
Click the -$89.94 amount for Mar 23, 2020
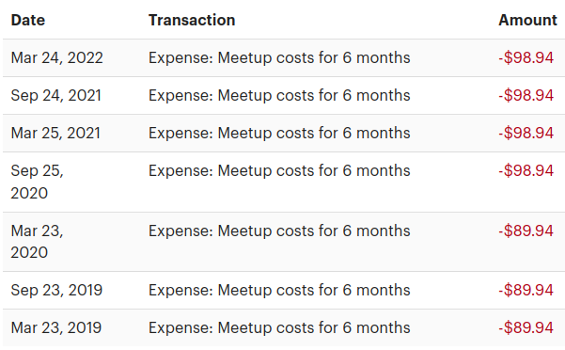click(x=526, y=231)
